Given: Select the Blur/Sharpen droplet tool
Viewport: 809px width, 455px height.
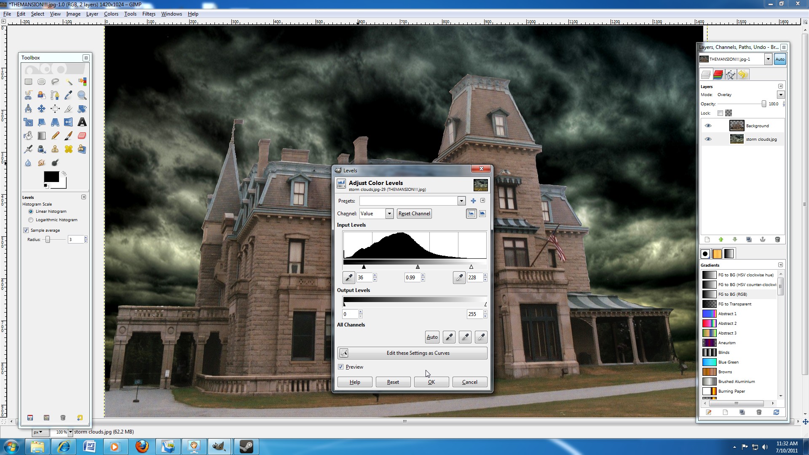Looking at the screenshot, I should pyautogui.click(x=28, y=163).
